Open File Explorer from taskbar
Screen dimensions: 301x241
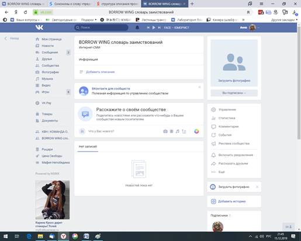40,236
